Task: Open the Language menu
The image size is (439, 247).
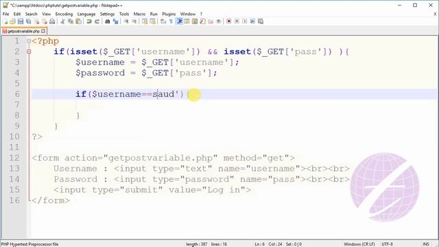Action: pos(86,14)
